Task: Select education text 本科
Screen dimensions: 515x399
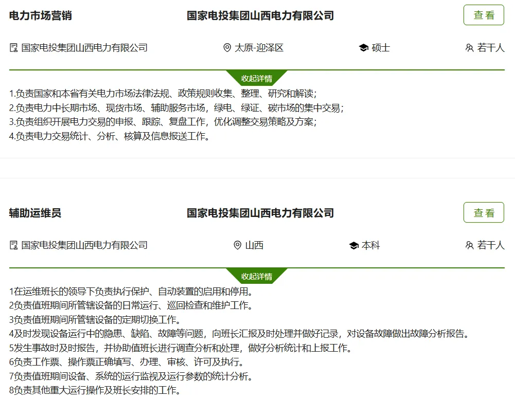Action: click(371, 245)
